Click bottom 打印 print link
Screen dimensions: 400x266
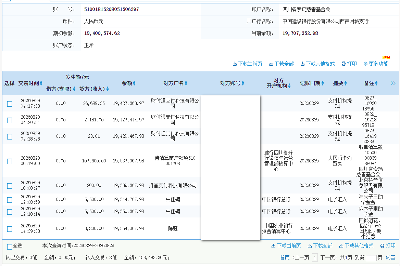coord(388,245)
